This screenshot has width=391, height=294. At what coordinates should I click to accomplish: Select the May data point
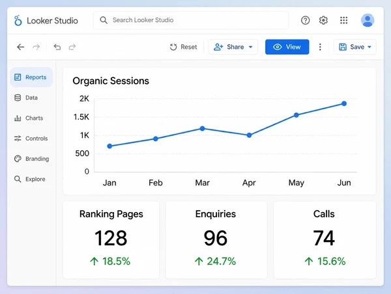click(297, 115)
